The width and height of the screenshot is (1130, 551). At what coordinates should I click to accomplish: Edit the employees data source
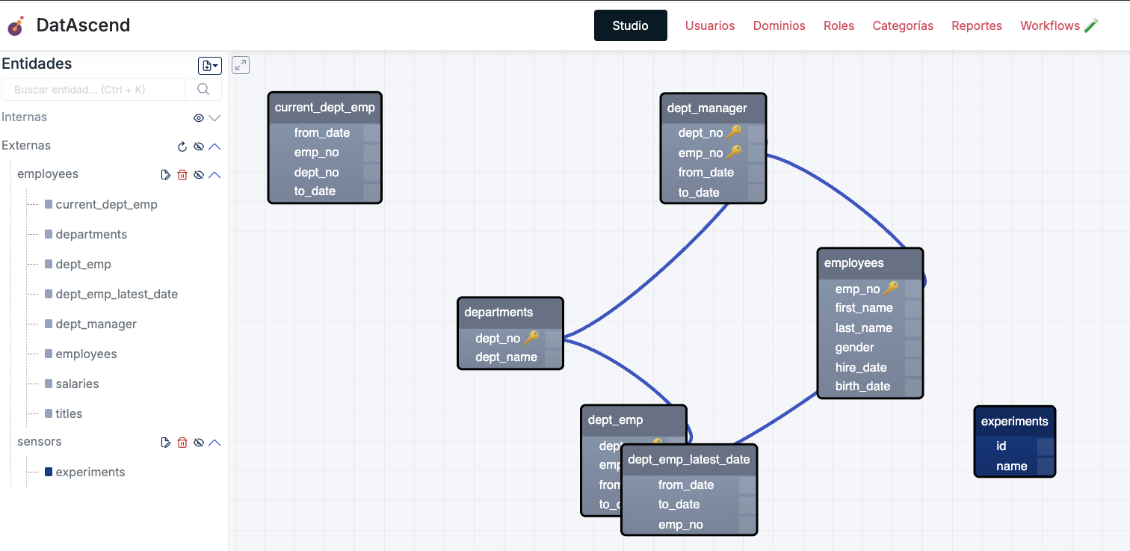(x=166, y=175)
